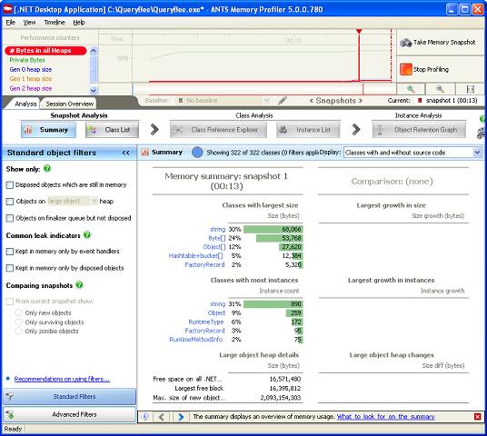Click arrow between Snapshot and Class Analysis
487x436 pixels.
point(154,130)
